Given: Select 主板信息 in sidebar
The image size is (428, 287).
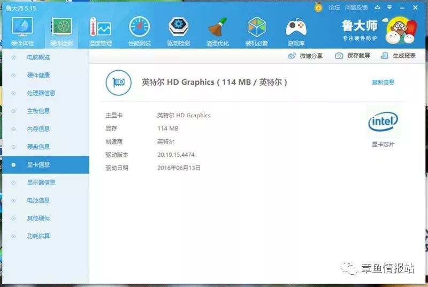Looking at the screenshot, I should coord(45,111).
